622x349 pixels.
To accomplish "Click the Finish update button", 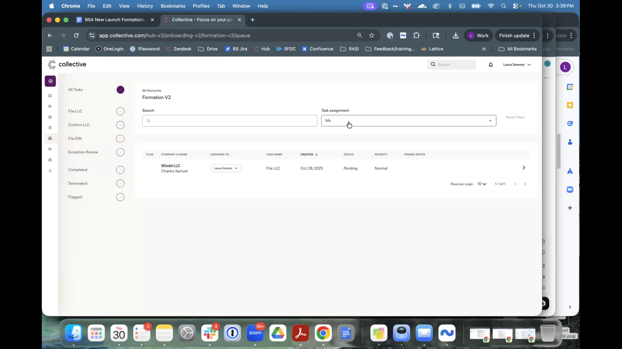I will pos(514,36).
